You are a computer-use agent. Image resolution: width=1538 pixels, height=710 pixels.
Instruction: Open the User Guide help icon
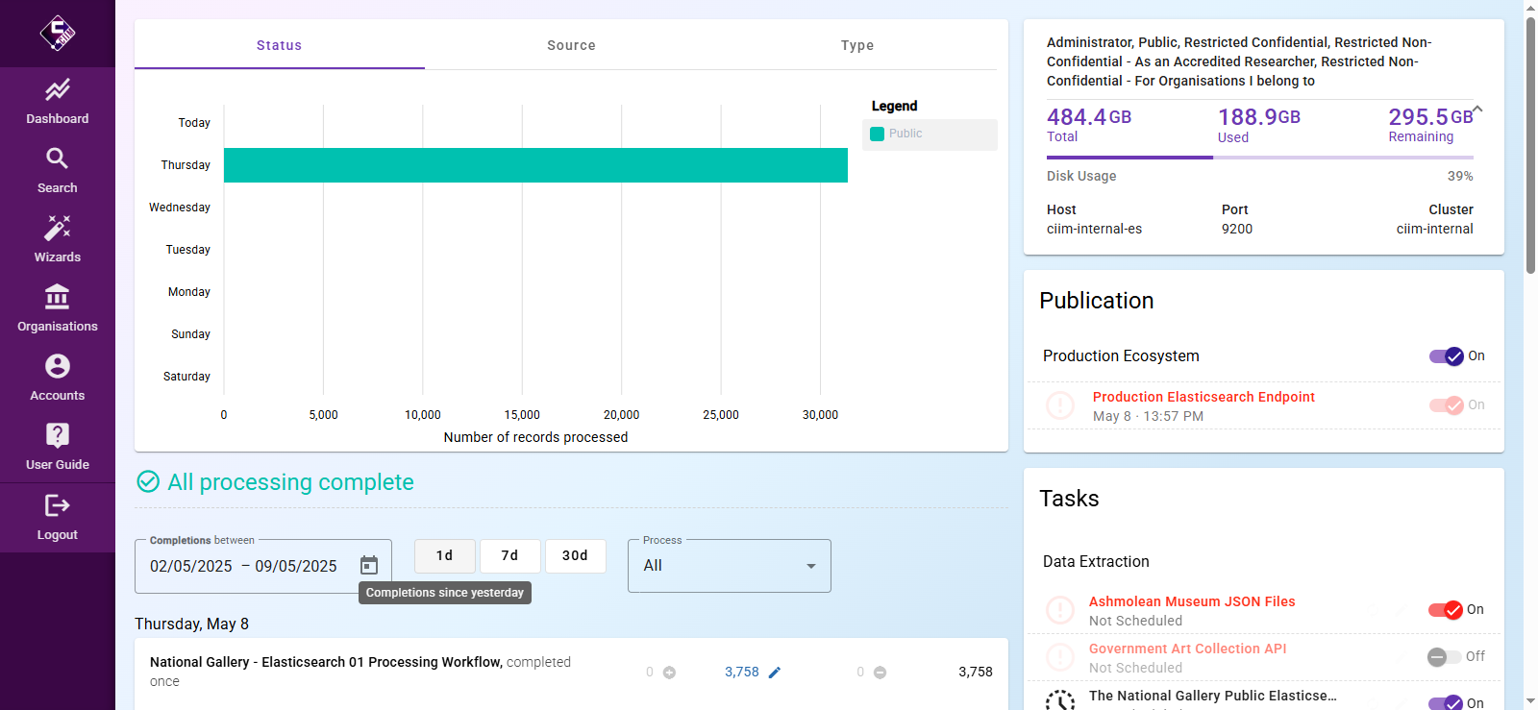coord(58,435)
